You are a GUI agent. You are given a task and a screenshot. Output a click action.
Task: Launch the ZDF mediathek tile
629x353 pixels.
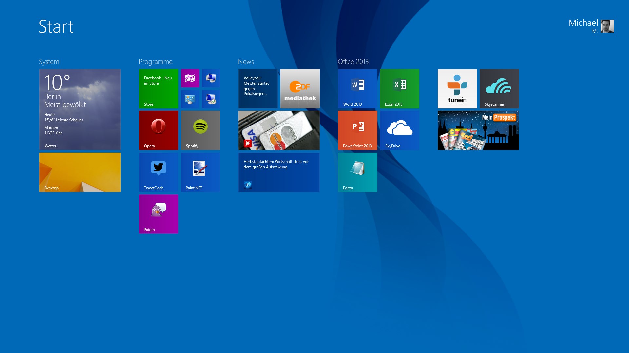[300, 89]
